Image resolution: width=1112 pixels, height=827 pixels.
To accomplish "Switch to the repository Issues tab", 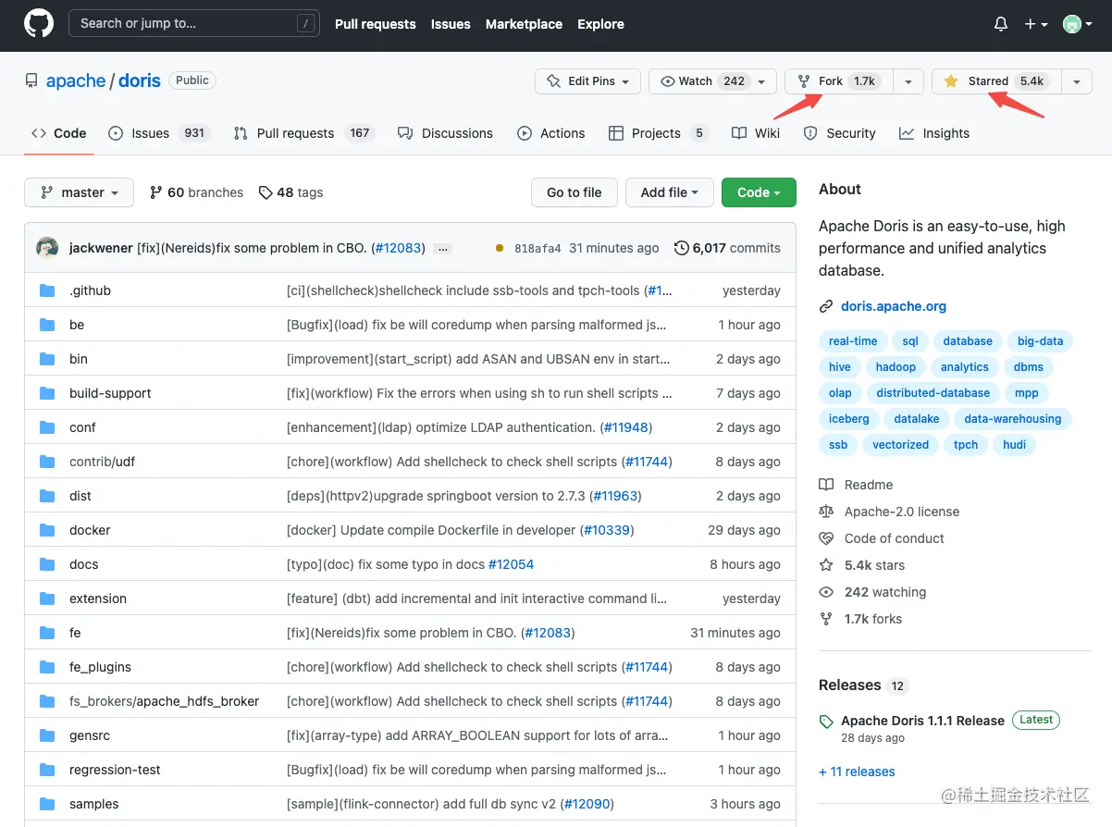I will pos(159,133).
